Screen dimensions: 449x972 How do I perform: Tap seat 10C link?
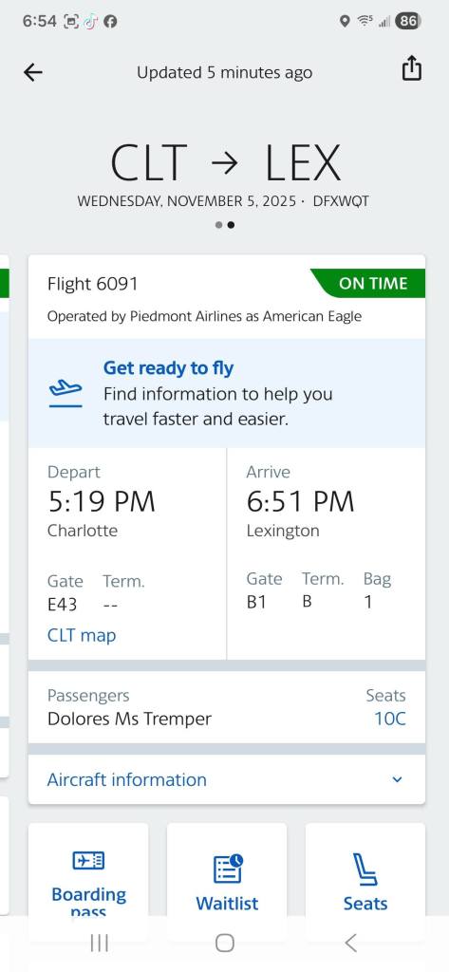[390, 720]
